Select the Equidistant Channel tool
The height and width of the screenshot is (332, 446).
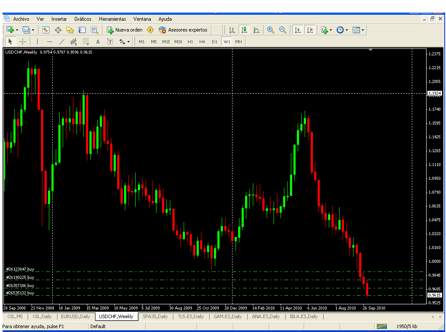click(x=73, y=42)
